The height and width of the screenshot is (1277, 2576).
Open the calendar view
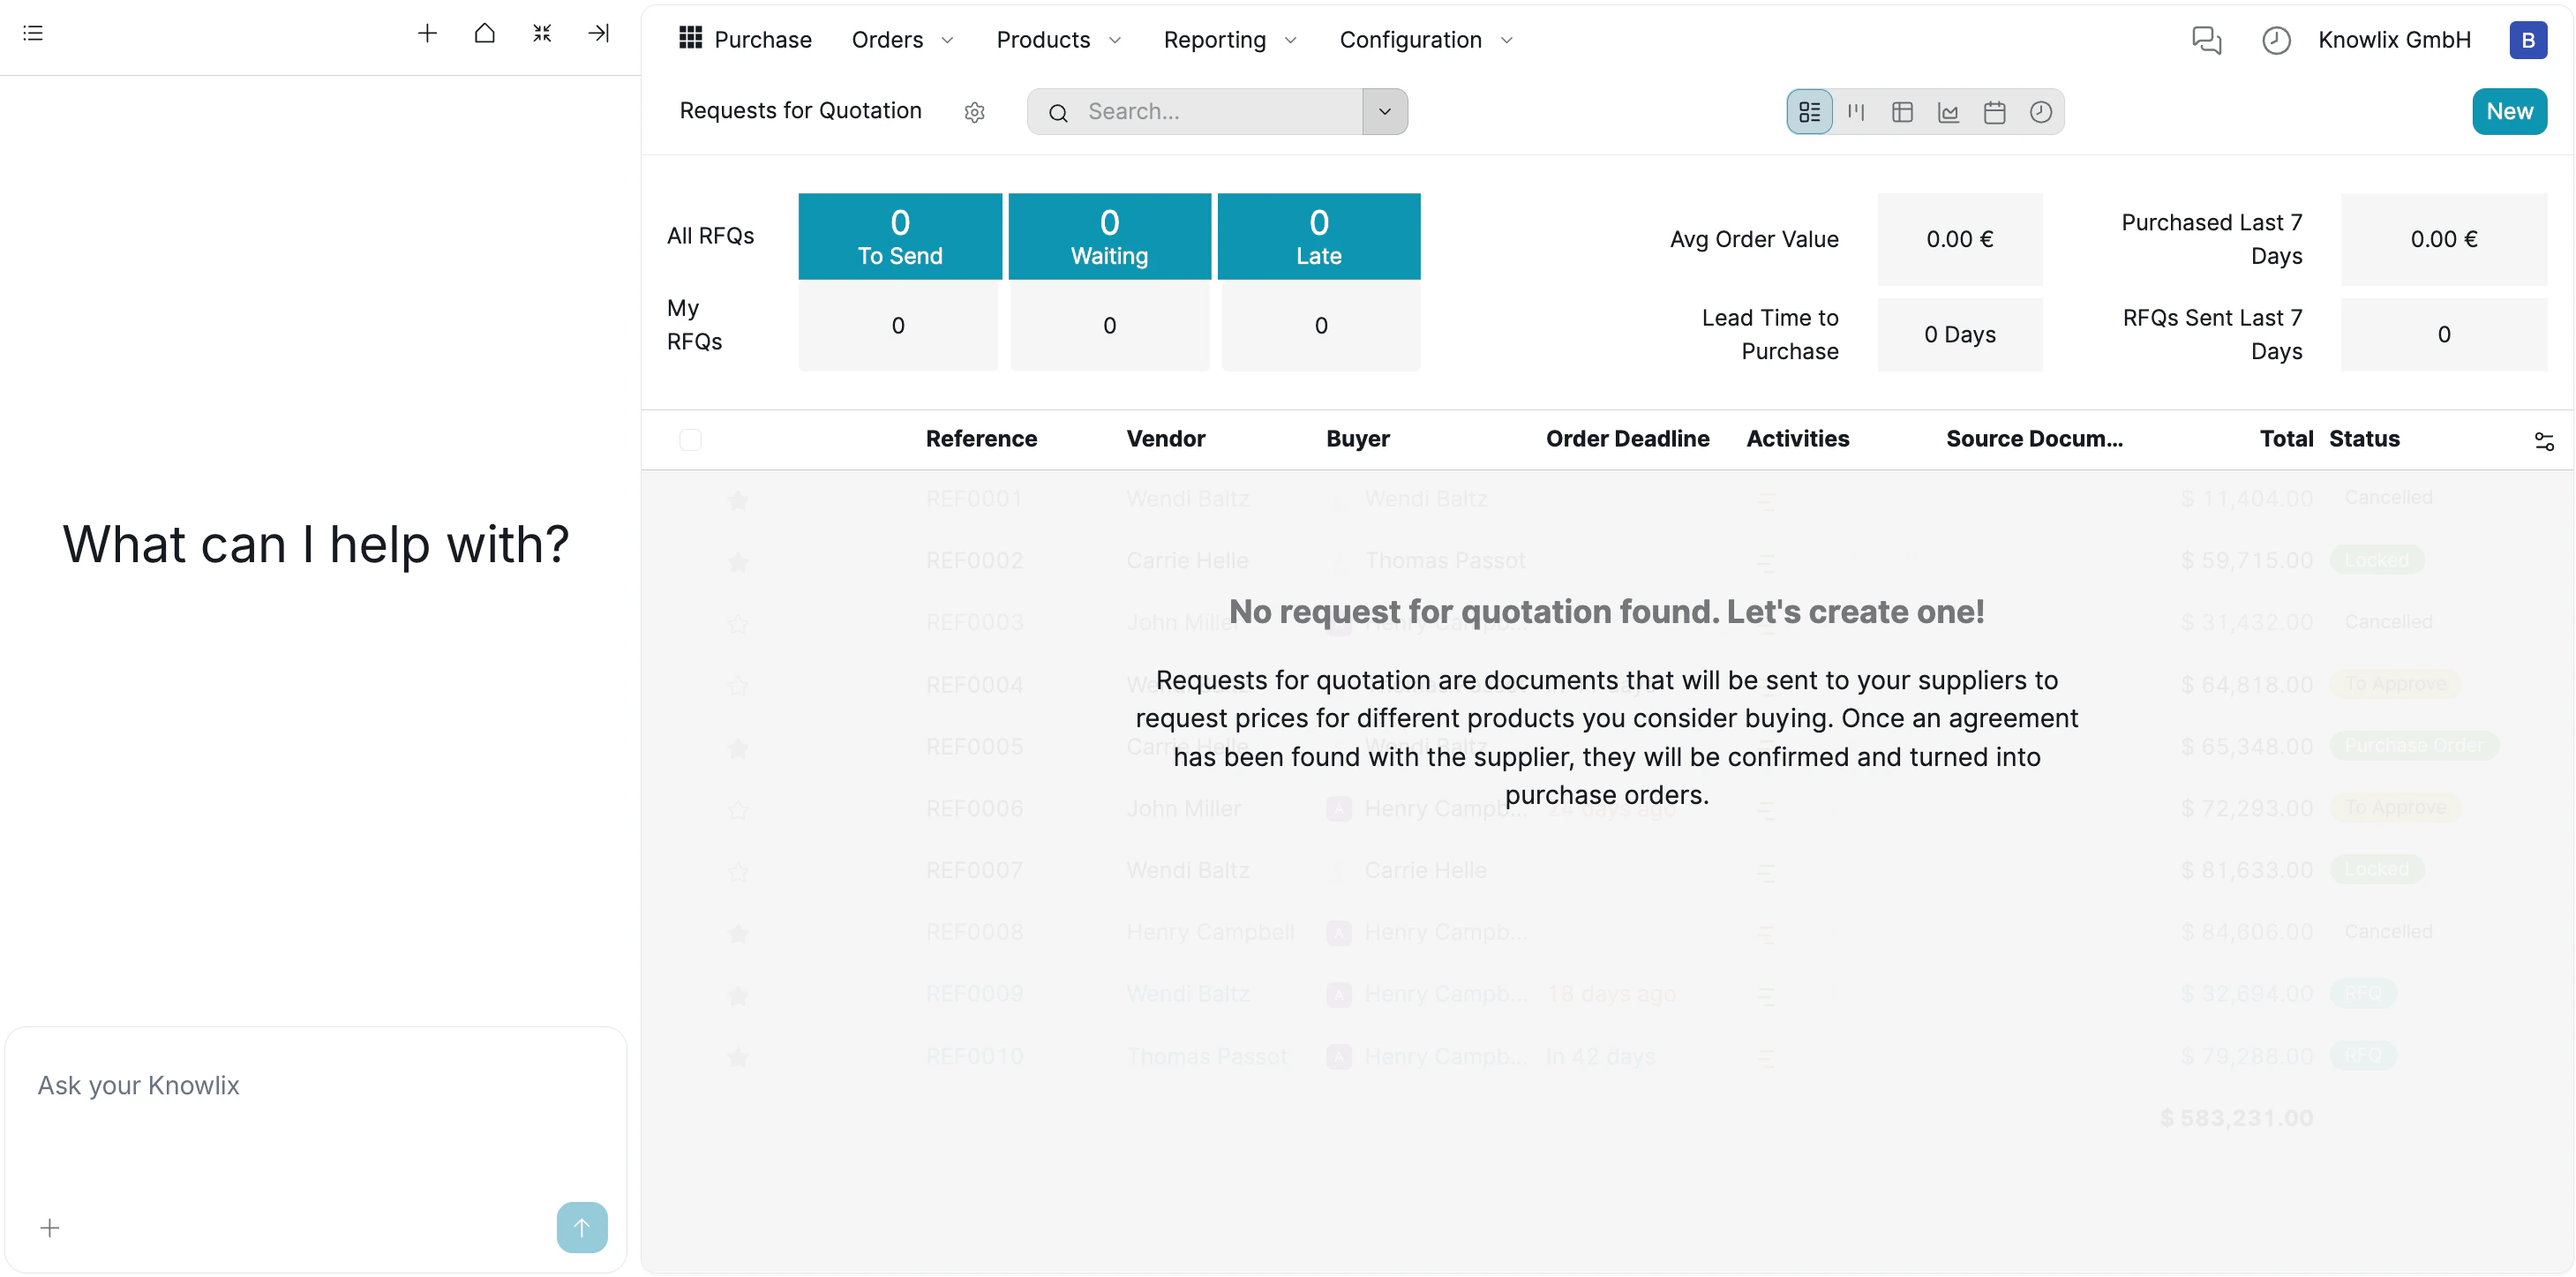coord(1994,112)
